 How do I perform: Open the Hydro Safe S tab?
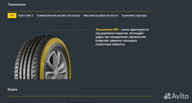coord(26,15)
